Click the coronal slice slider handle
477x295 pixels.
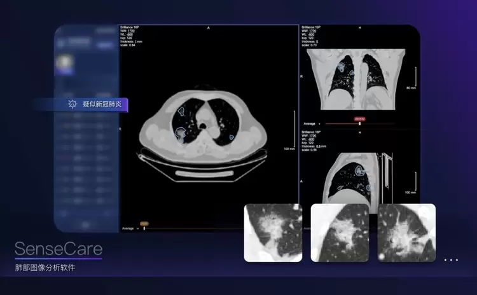coord(360,123)
